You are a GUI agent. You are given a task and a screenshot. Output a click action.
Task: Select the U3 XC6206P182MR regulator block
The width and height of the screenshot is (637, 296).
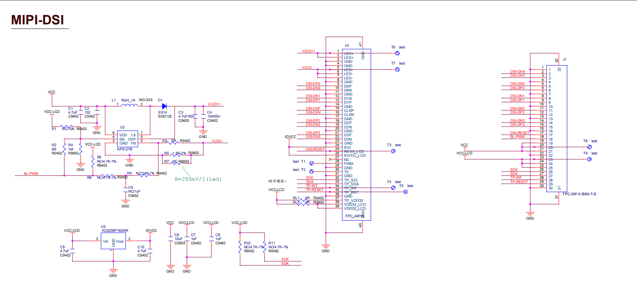click(113, 241)
